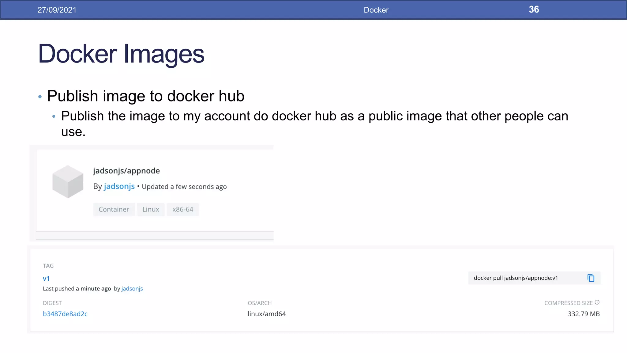Click the docker pull jadsonjs/appnode:v1 command field
This screenshot has width=627, height=353.
[516, 278]
